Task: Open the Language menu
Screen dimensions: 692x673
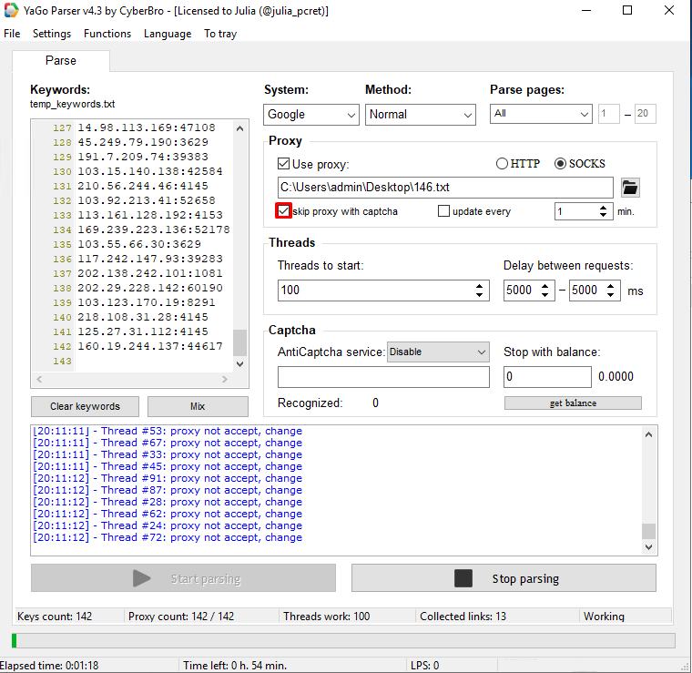Action: point(168,34)
